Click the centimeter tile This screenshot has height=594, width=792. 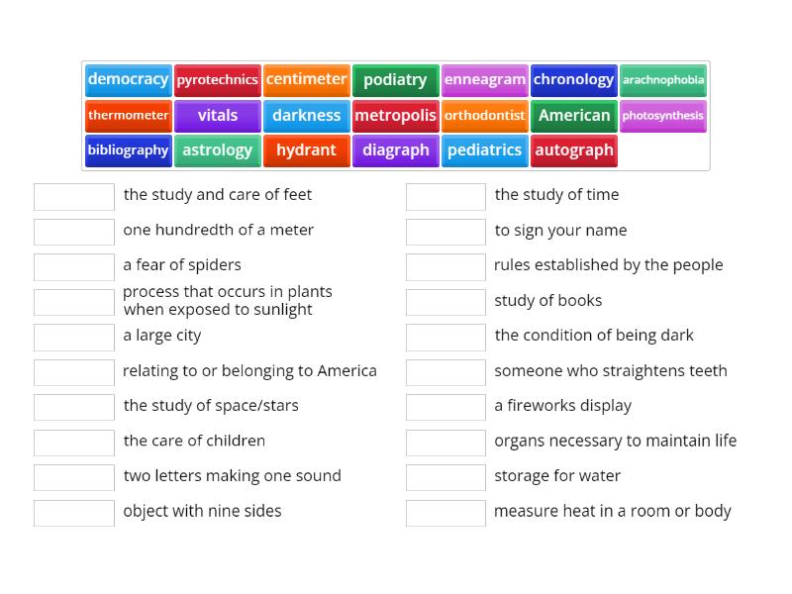pyautogui.click(x=307, y=80)
